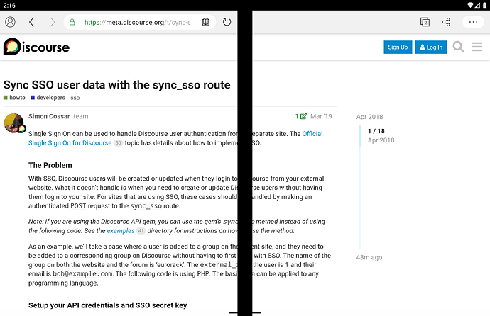
Task: Click the Mar '19 post date
Action: coord(321,116)
